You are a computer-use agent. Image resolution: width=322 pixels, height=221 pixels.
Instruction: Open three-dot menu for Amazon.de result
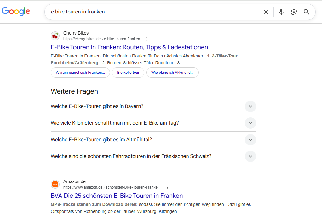tap(168, 187)
